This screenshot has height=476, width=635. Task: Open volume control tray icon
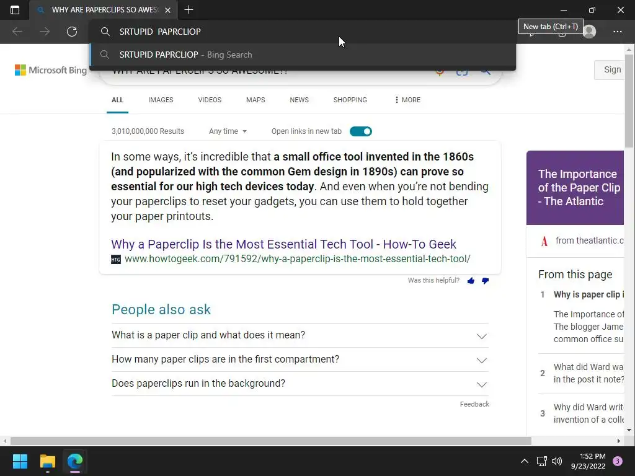pyautogui.click(x=557, y=461)
